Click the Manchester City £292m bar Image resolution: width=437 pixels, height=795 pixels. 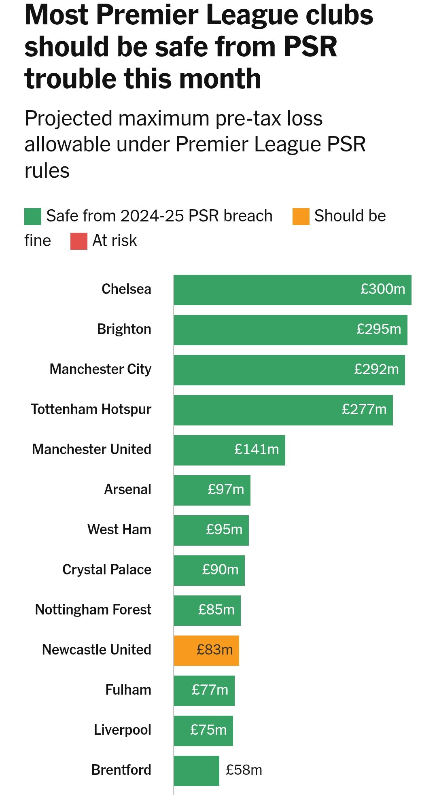tap(289, 370)
